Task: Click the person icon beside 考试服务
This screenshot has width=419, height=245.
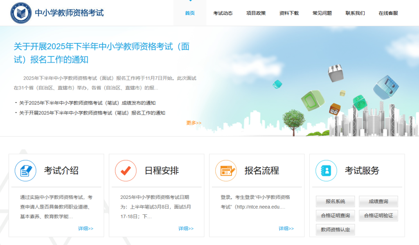Action: coord(325,170)
